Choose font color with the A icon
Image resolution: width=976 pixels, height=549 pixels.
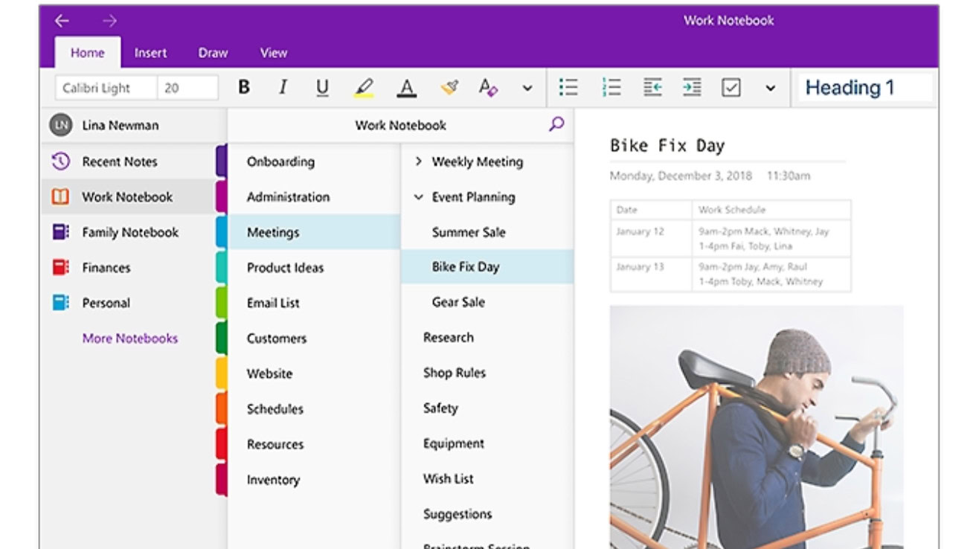[x=406, y=88]
